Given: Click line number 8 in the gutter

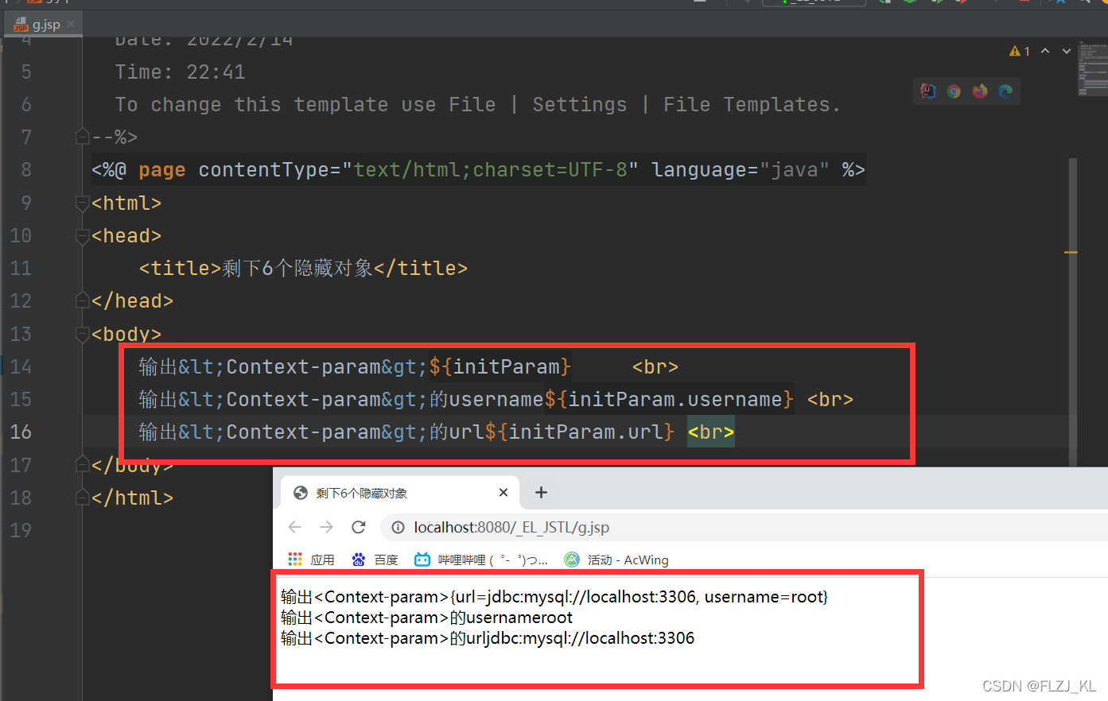Looking at the screenshot, I should 26,169.
